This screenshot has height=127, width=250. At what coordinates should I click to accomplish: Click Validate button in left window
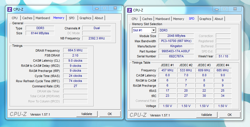(87, 114)
